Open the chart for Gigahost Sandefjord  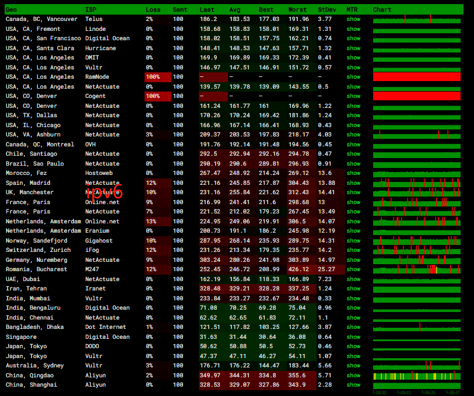pos(417,241)
